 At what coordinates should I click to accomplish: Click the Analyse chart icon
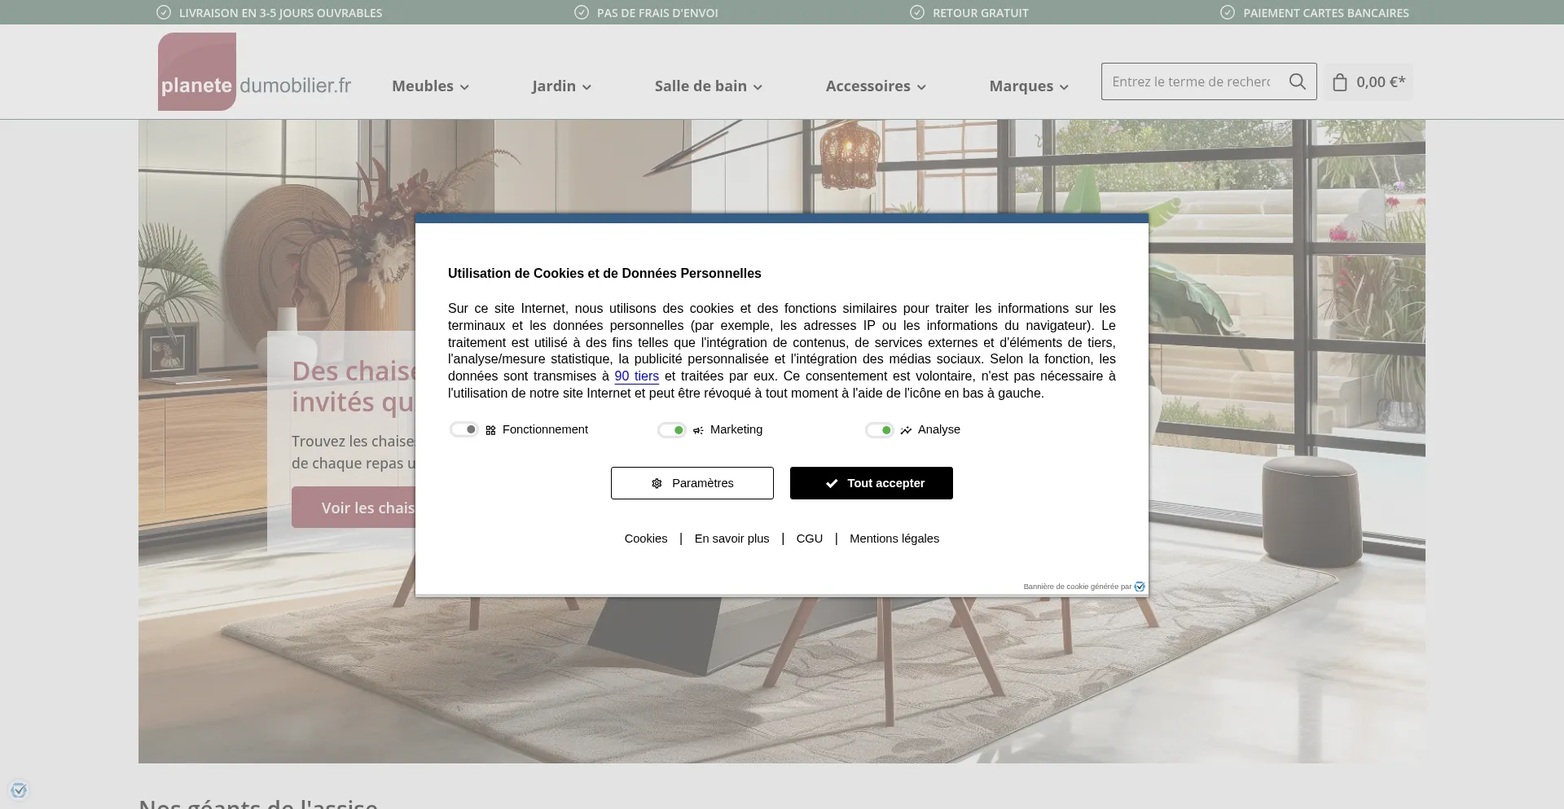click(x=906, y=430)
